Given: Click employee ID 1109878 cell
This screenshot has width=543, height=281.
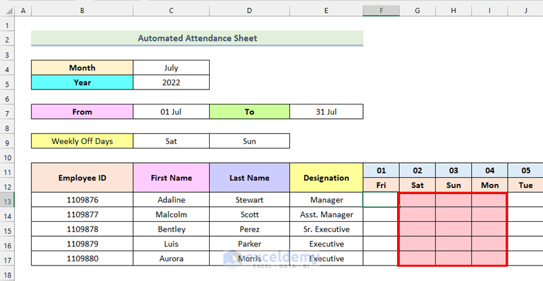Looking at the screenshot, I should (x=82, y=229).
